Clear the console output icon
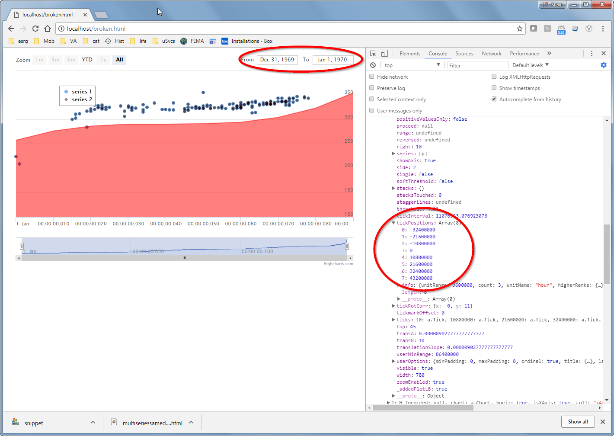This screenshot has height=436, width=614. (373, 65)
